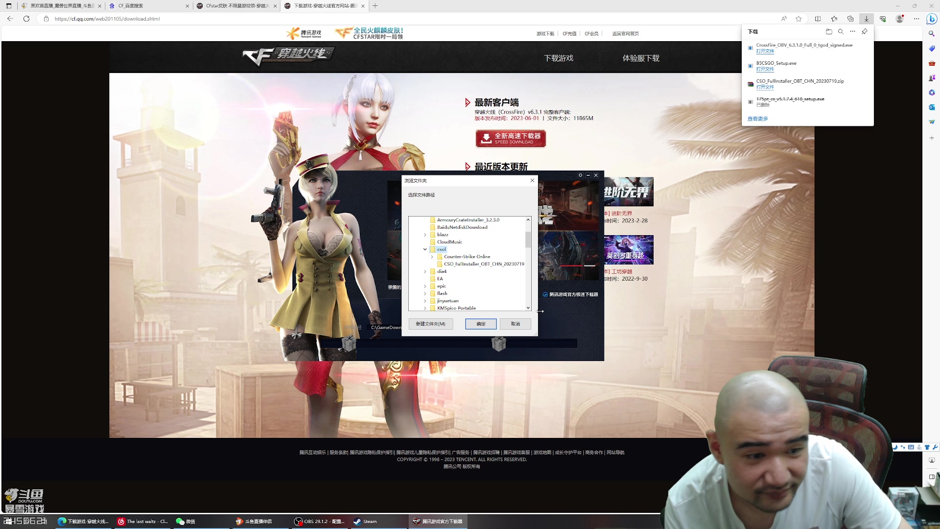Open the Edge split screen view

point(818,19)
